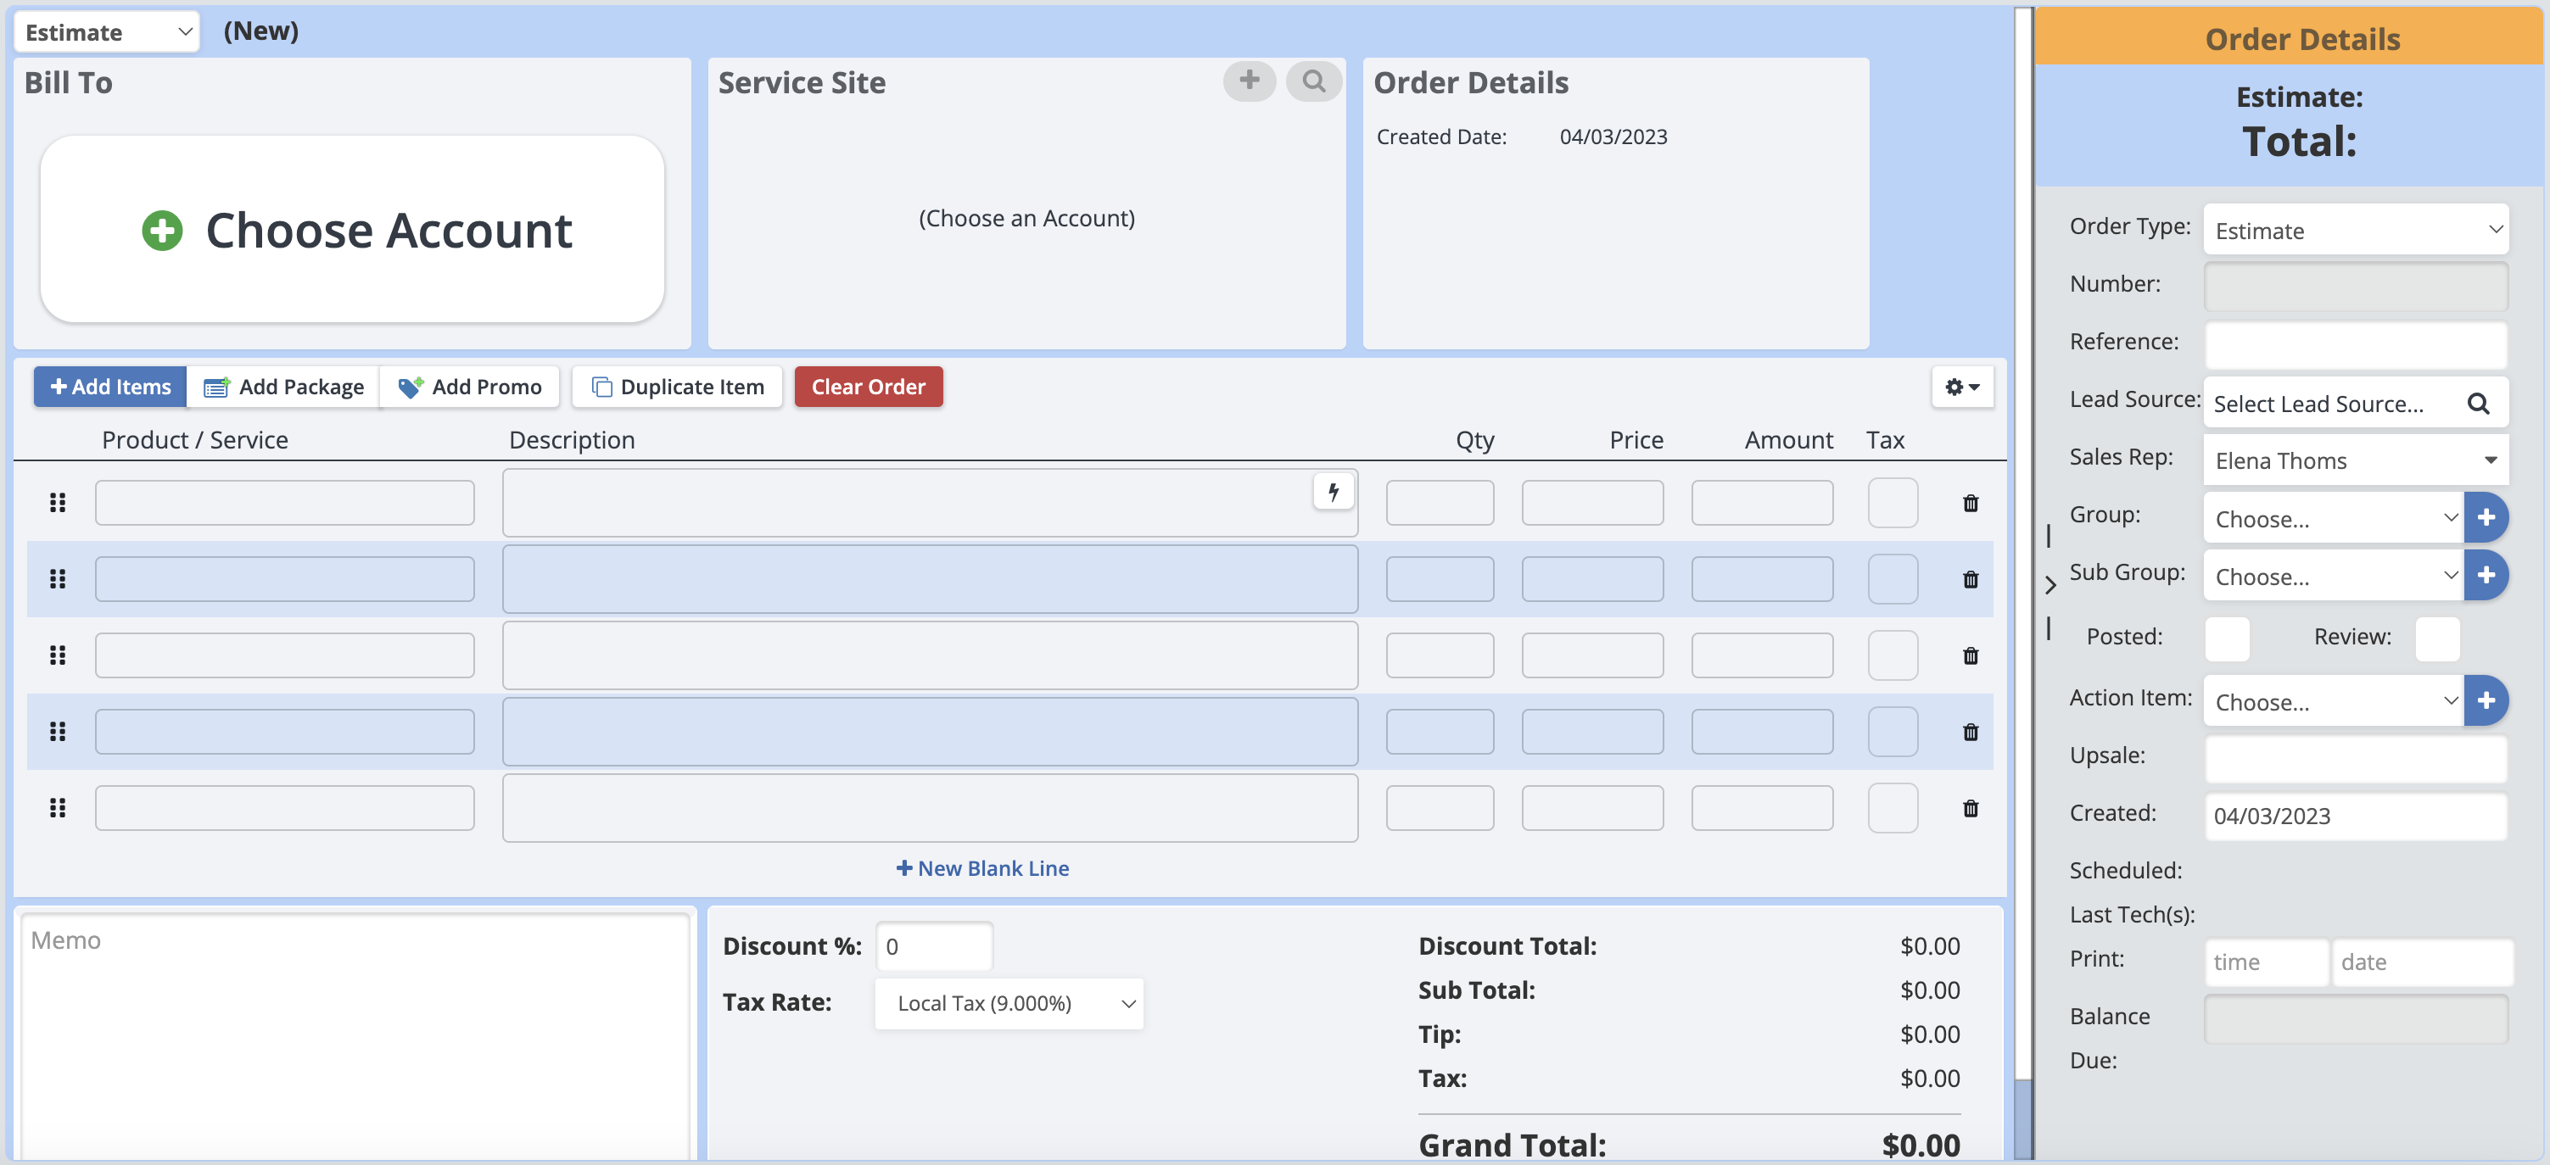Open the gear settings dropdown in items toolbar
Viewport: 2550px width, 1165px height.
tap(1961, 387)
